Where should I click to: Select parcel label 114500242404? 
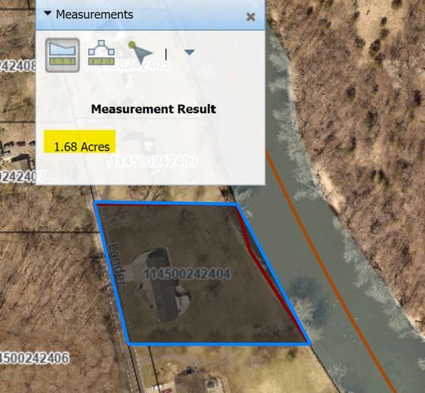point(188,274)
